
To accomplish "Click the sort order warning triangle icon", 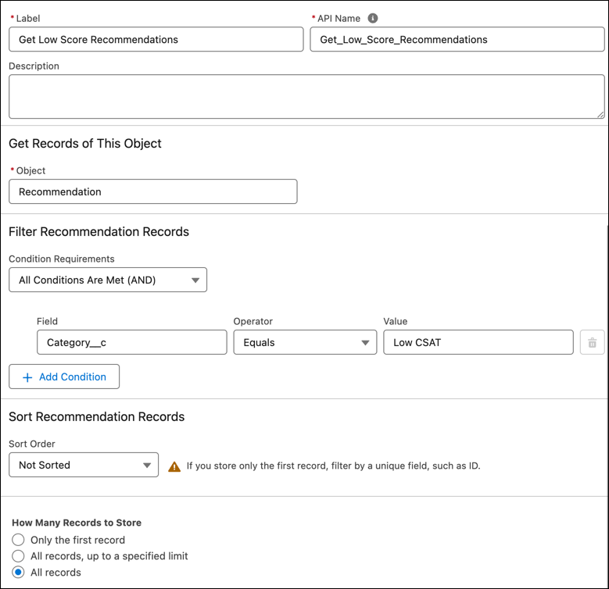I will [x=174, y=466].
